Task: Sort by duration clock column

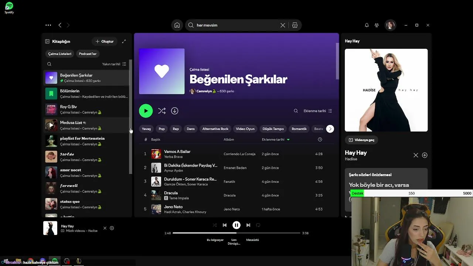Action: [320, 140]
